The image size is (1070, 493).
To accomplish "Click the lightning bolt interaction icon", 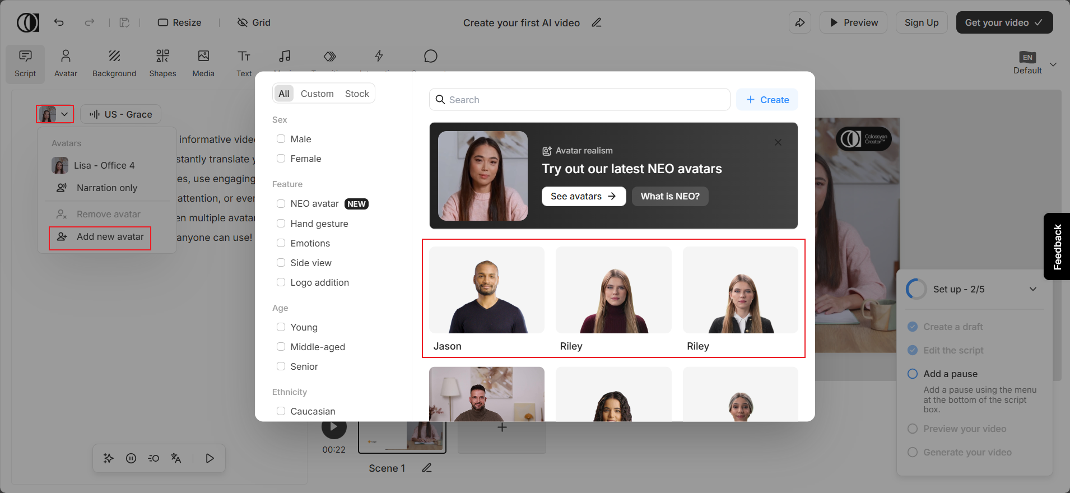I will click(379, 56).
